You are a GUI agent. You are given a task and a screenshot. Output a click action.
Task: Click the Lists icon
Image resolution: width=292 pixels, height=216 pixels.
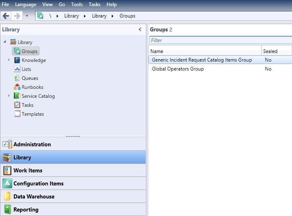coord(17,69)
